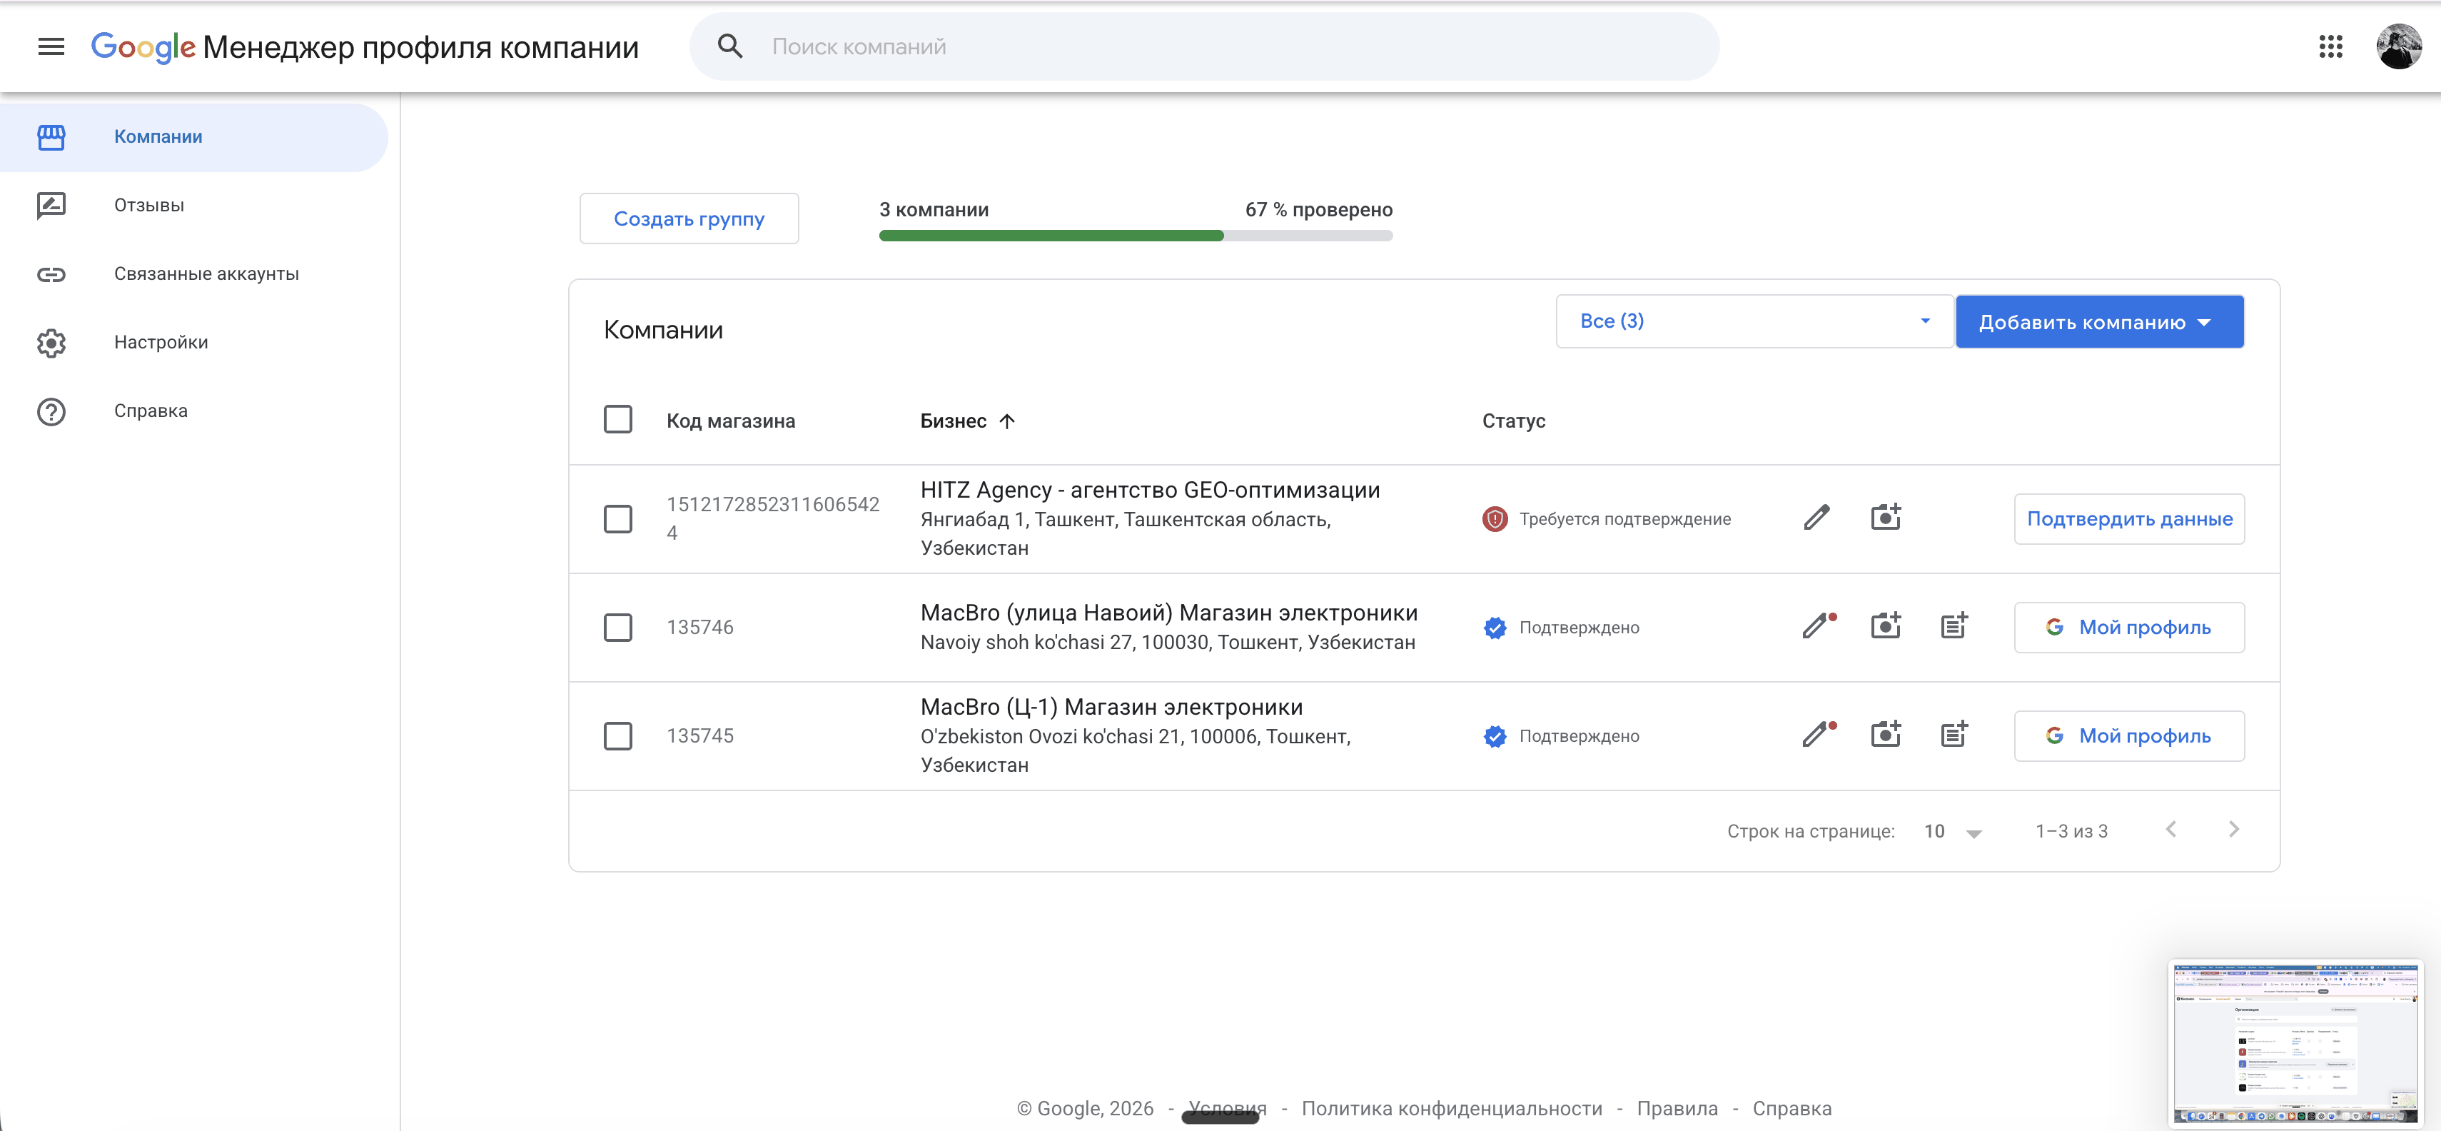Edit HITZ Agency with pencil icon
2441x1131 pixels.
(x=1816, y=518)
